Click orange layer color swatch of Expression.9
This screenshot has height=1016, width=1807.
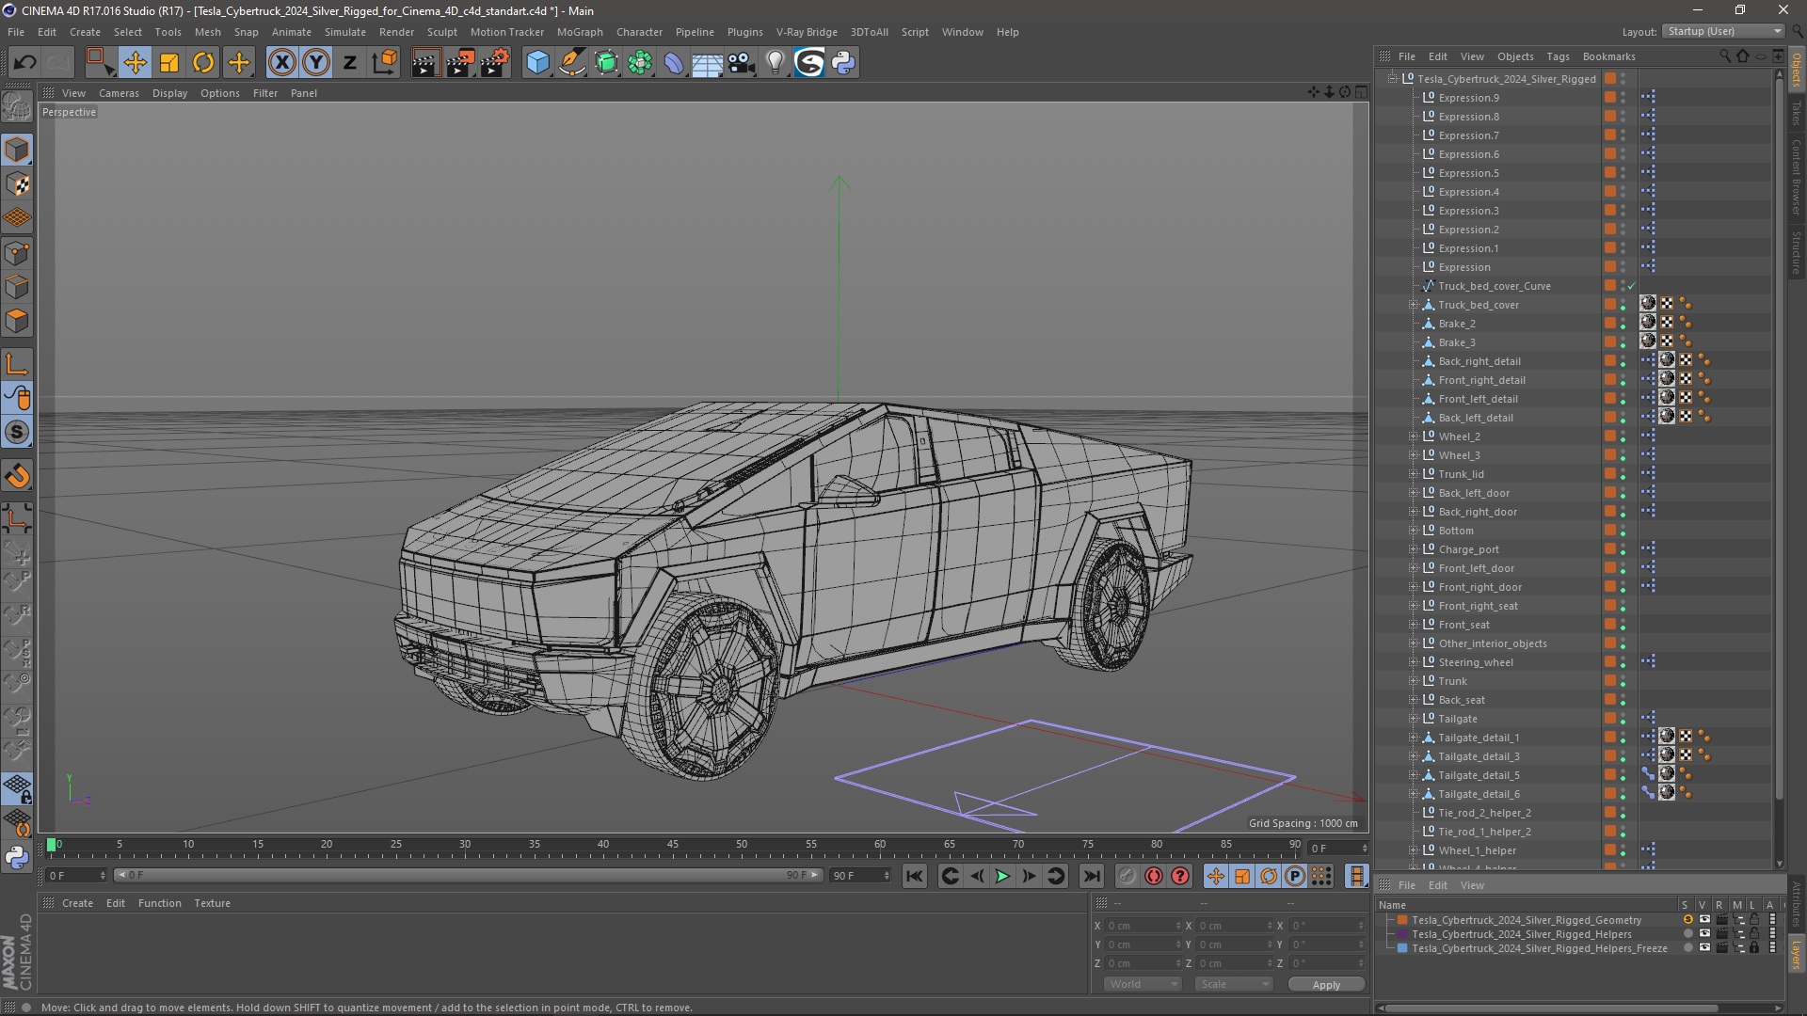pos(1610,98)
